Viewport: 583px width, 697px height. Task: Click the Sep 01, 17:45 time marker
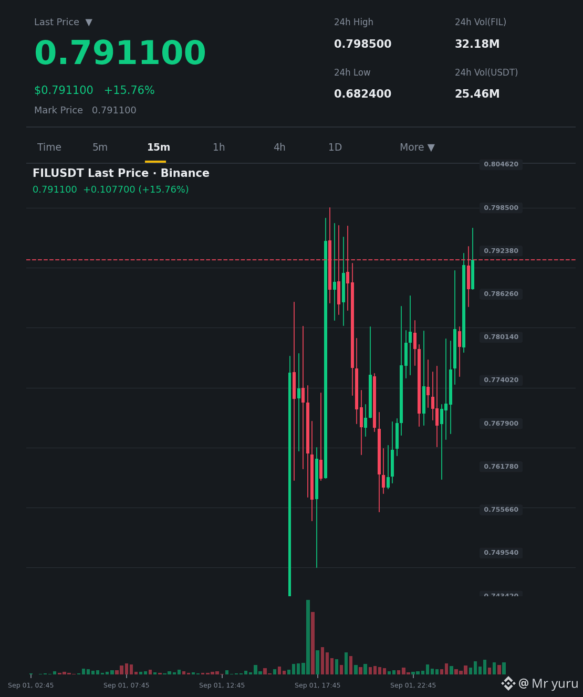point(317,685)
